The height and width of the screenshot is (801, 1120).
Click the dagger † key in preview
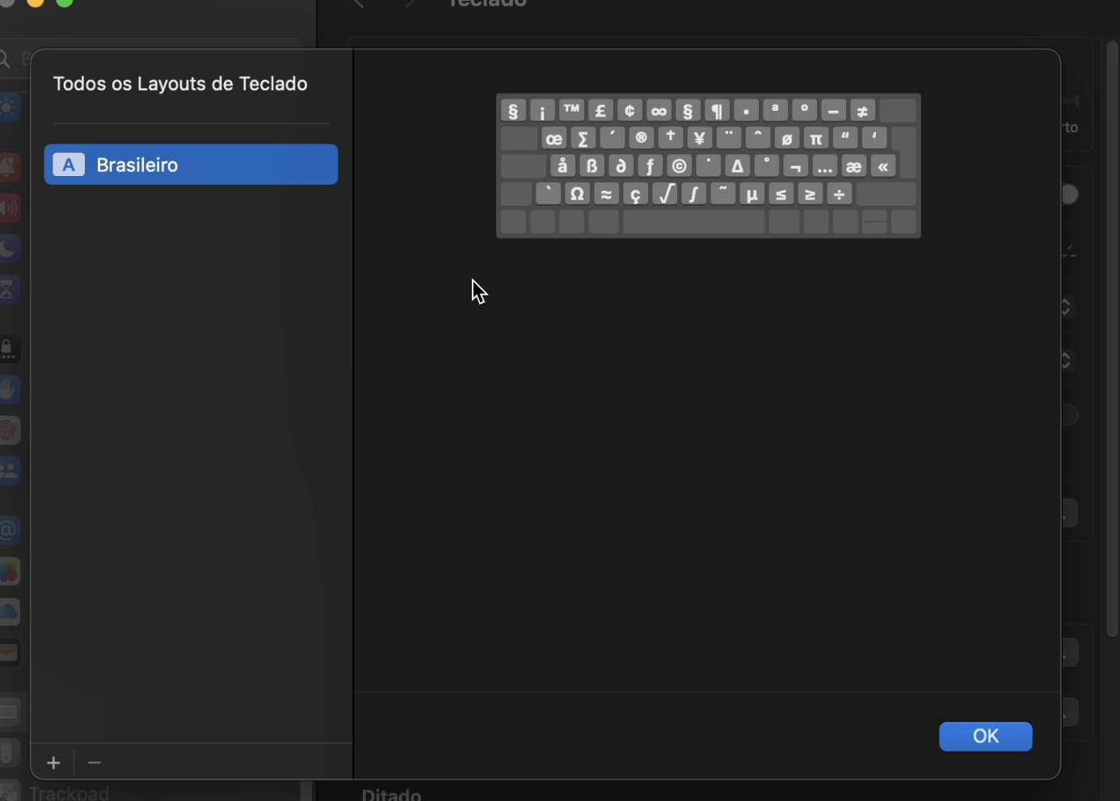(670, 138)
